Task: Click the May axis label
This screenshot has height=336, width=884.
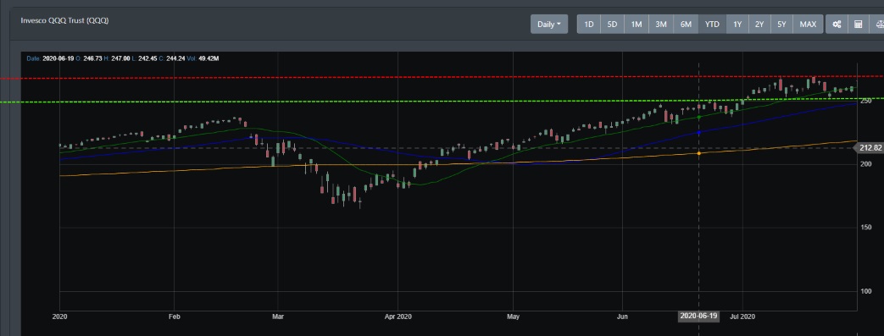Action: [513, 317]
